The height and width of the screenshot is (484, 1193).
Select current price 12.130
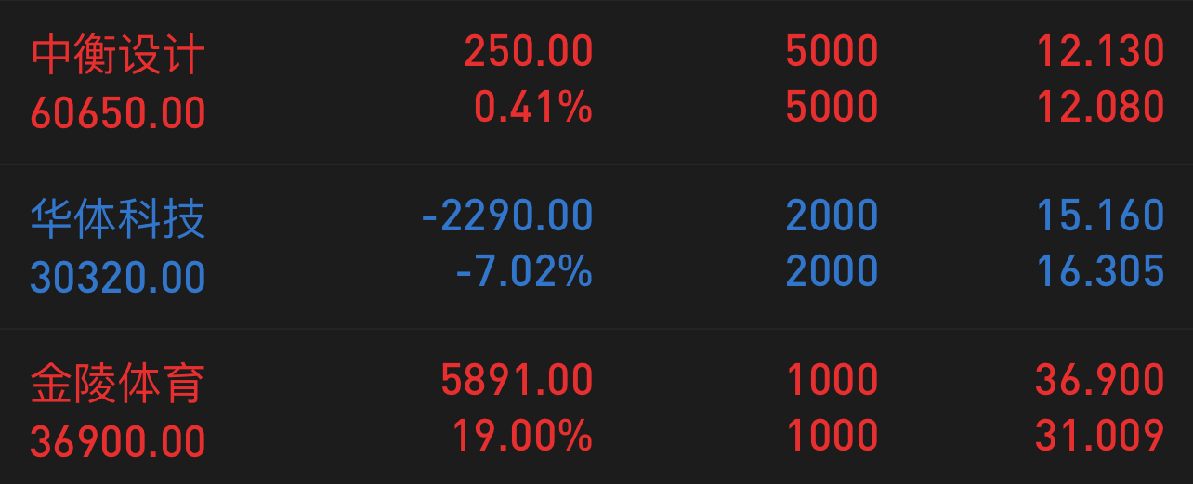pyautogui.click(x=1100, y=51)
